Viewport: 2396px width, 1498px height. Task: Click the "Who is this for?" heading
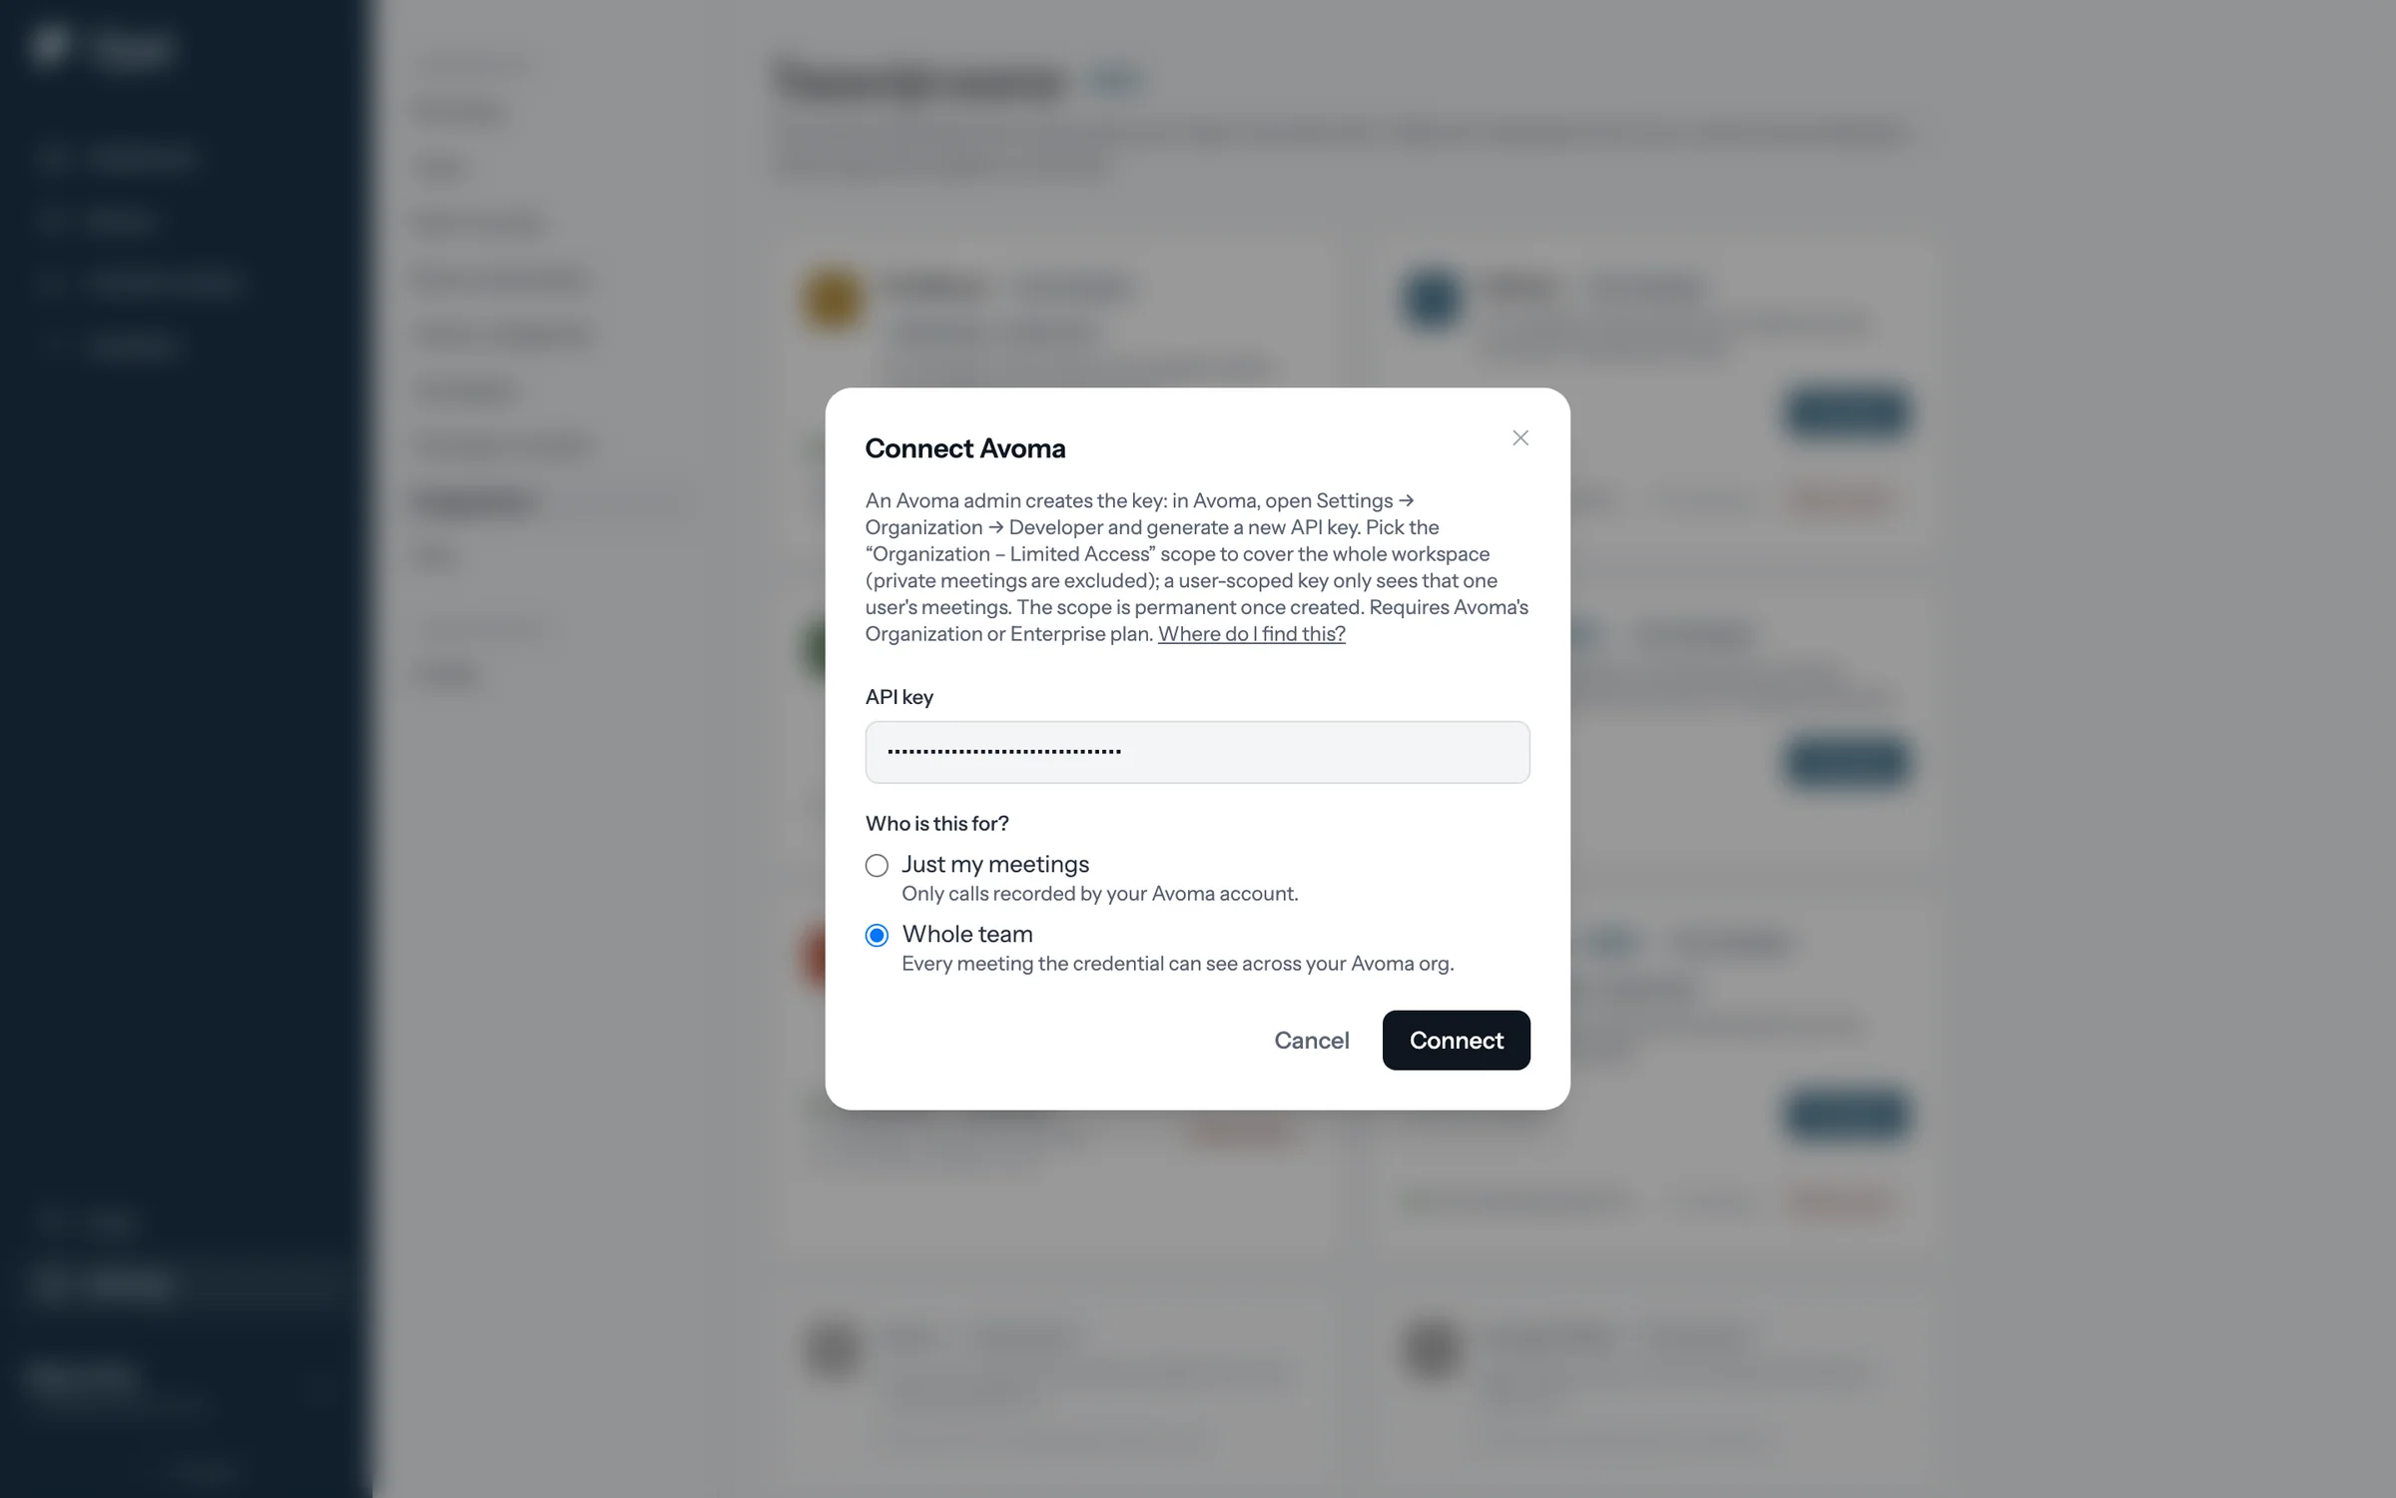(x=936, y=824)
